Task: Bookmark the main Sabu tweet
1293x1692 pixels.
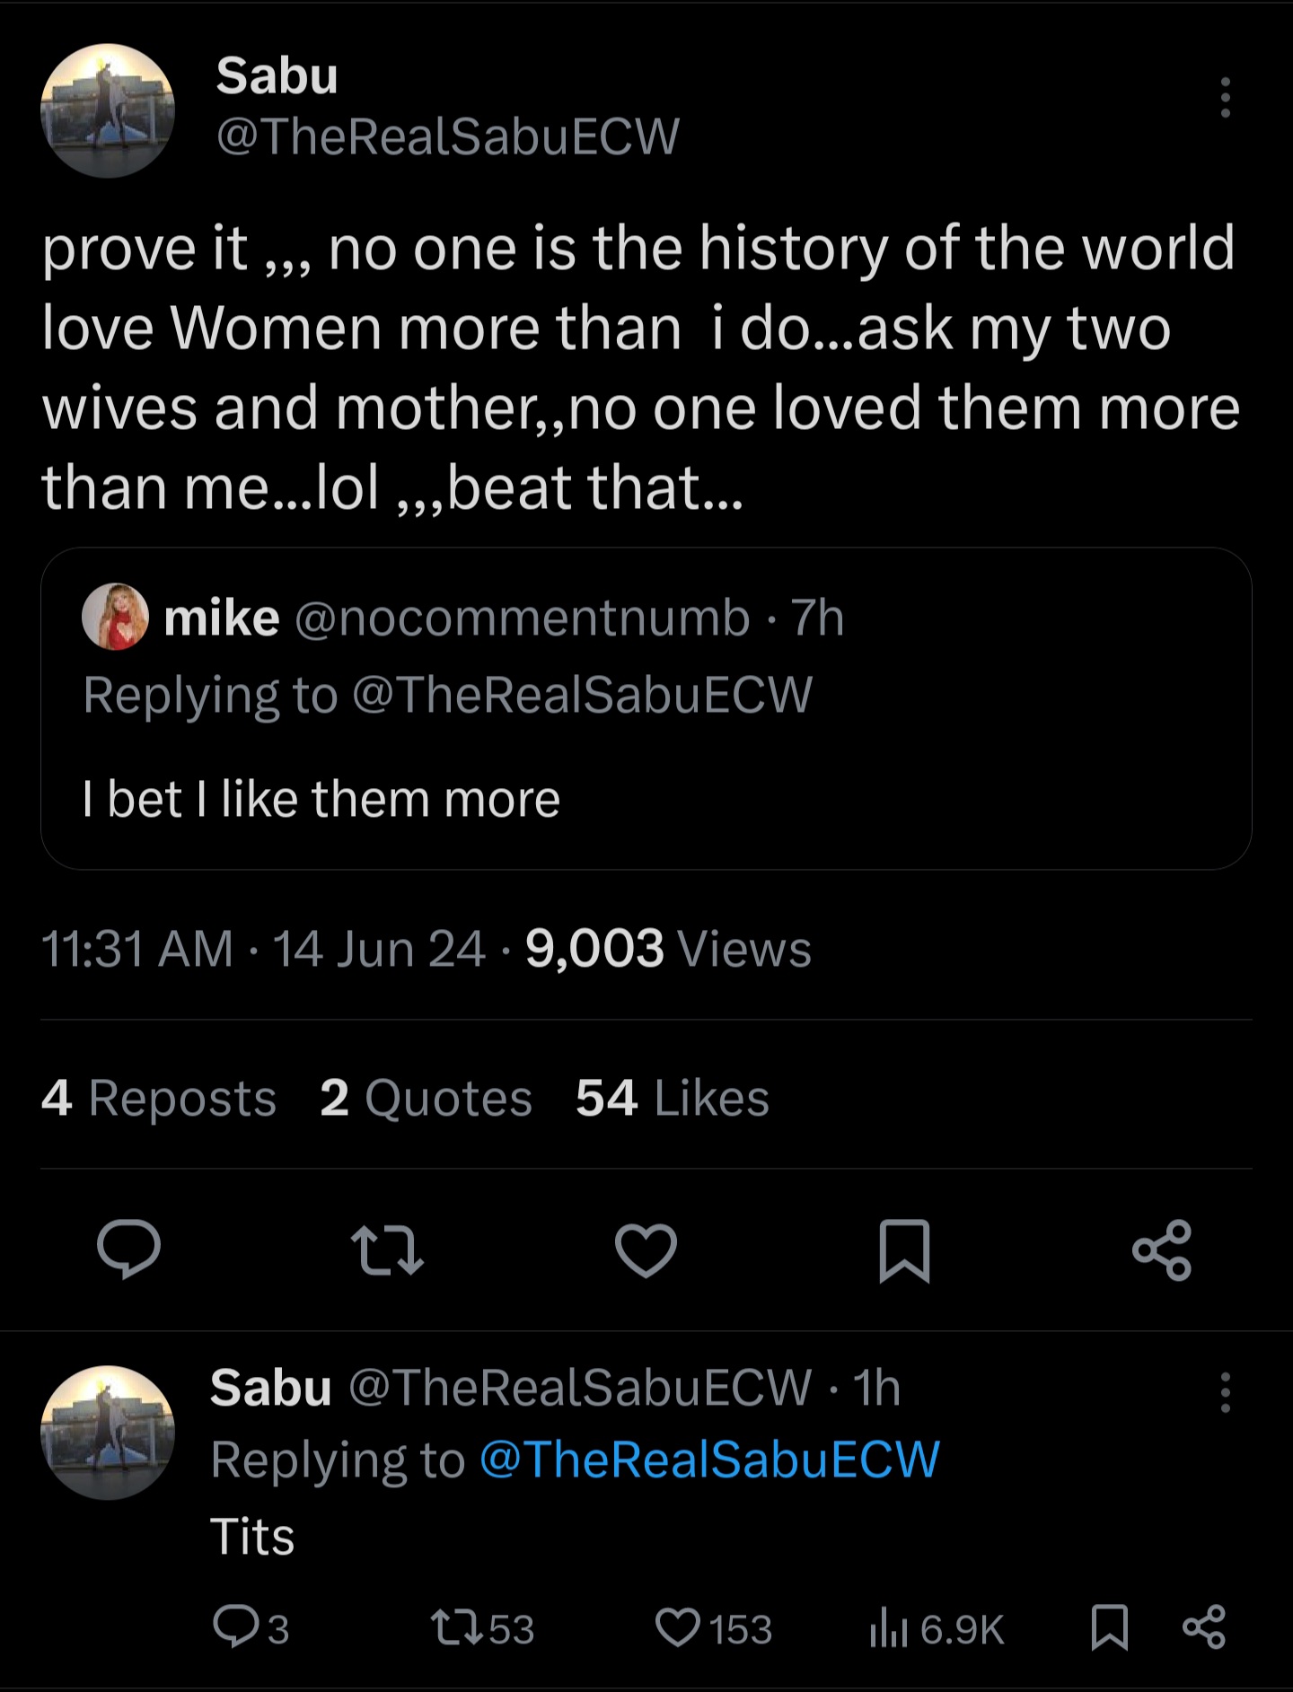Action: tap(903, 1249)
